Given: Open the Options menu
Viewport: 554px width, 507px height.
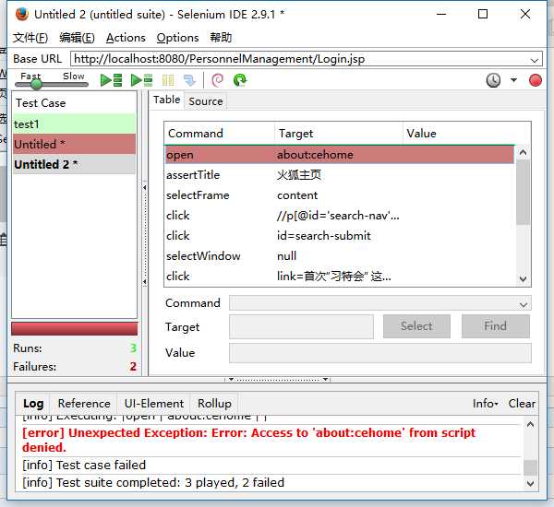Looking at the screenshot, I should (x=177, y=38).
